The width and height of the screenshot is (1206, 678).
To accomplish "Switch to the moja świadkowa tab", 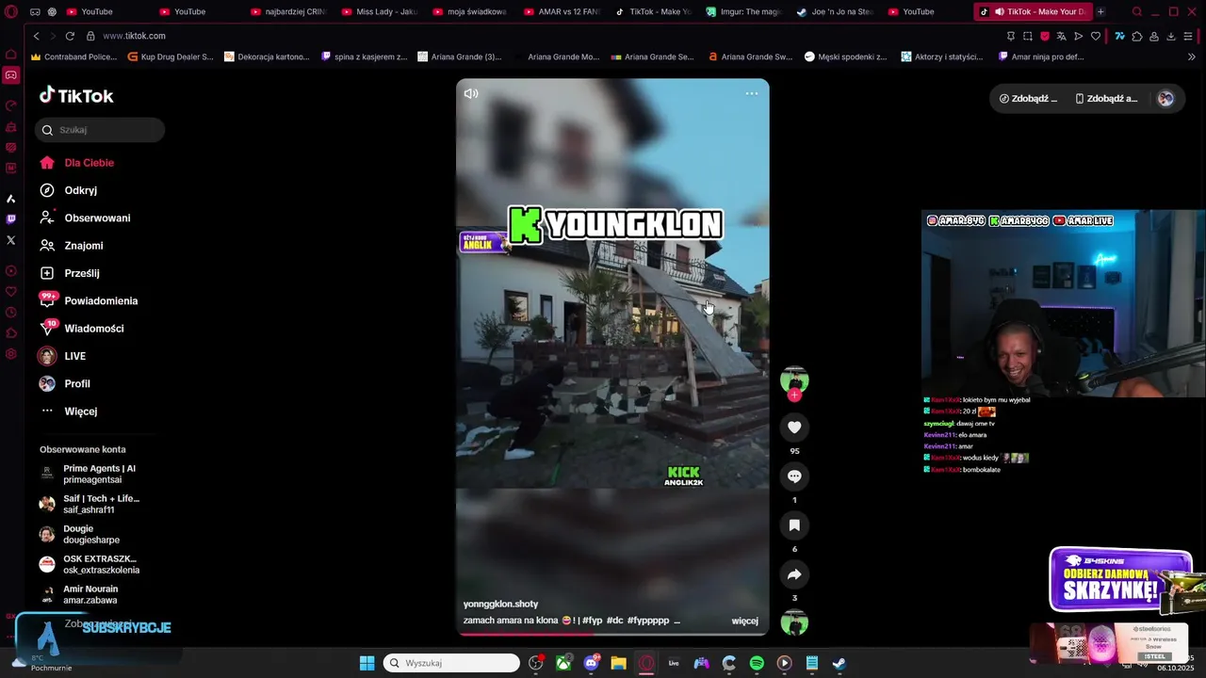I will click(468, 11).
